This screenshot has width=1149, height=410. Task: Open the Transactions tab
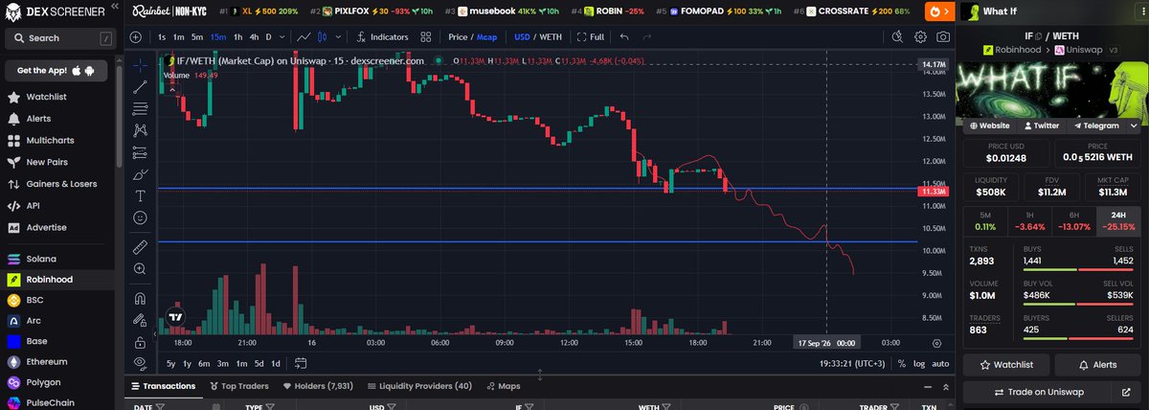[162, 386]
